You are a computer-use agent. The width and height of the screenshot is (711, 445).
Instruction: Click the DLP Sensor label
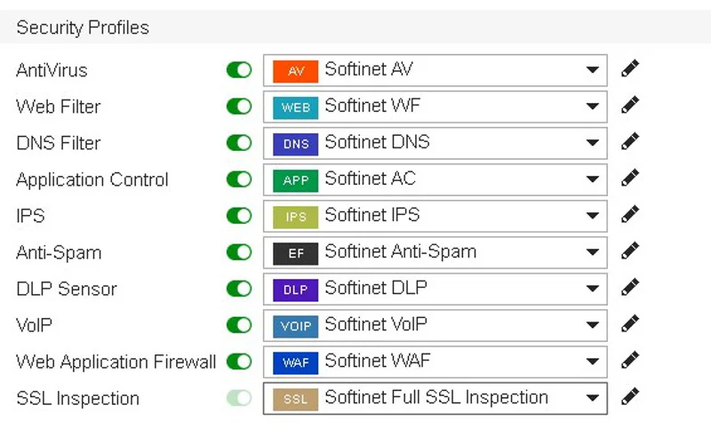click(x=67, y=289)
